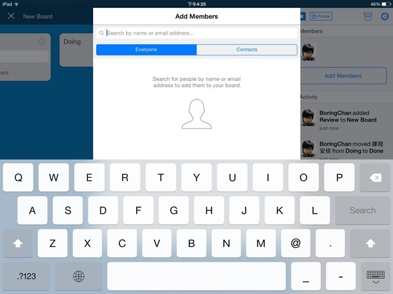The height and width of the screenshot is (294, 393).
Task: Tap the B key
Action: coord(191,243)
